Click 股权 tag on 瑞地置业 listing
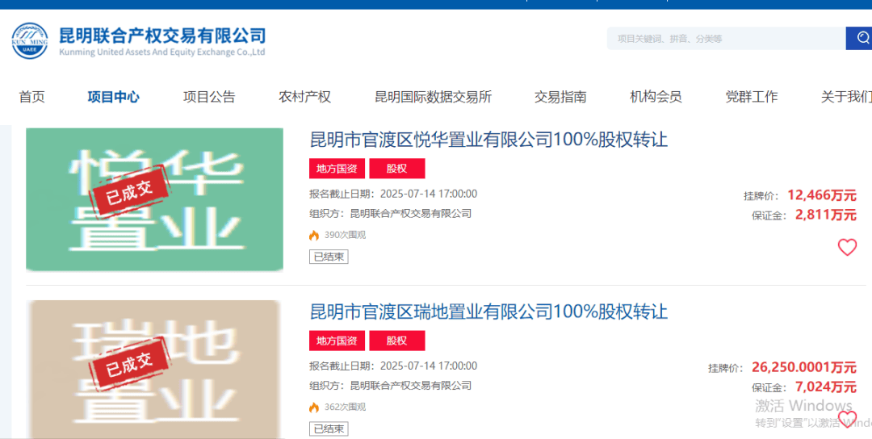The image size is (872, 439). (397, 341)
